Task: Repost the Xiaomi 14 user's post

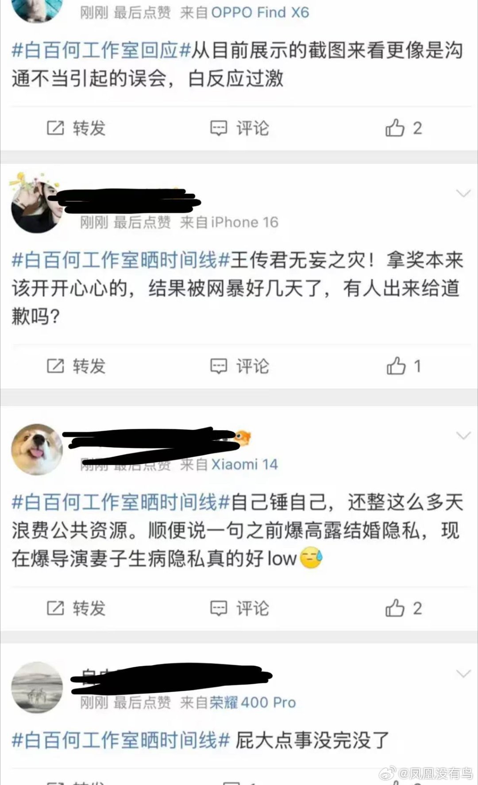Action: coord(76,608)
